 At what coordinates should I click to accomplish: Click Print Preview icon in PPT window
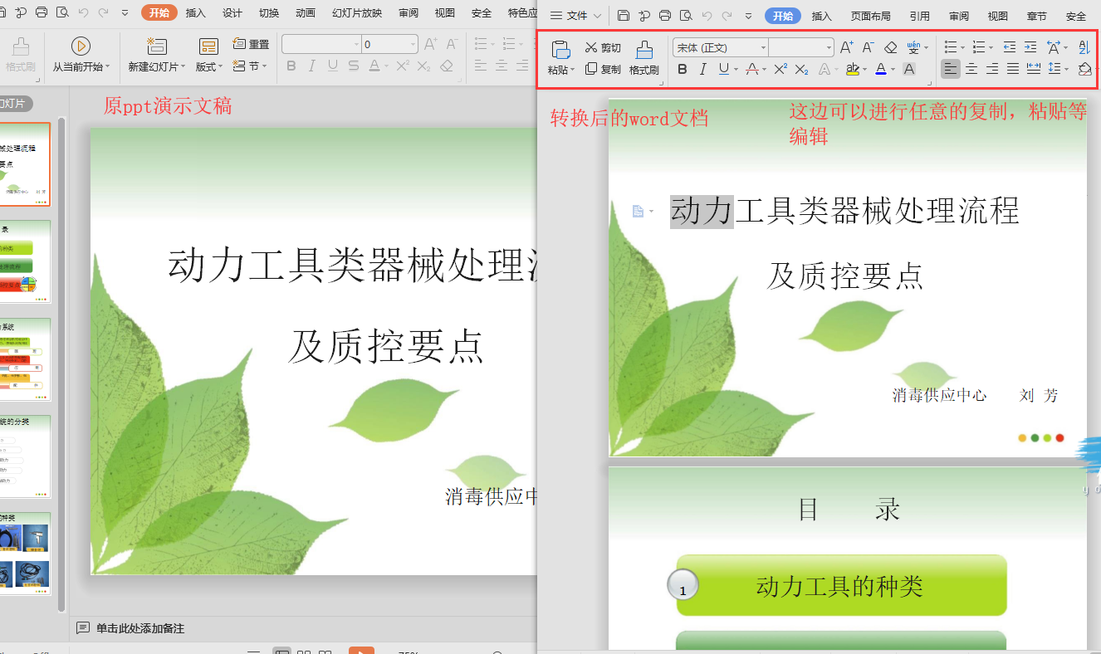coord(62,13)
